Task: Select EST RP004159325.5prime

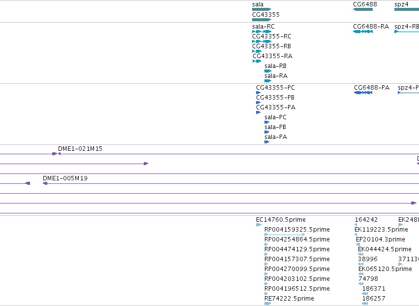Action: 285,235
